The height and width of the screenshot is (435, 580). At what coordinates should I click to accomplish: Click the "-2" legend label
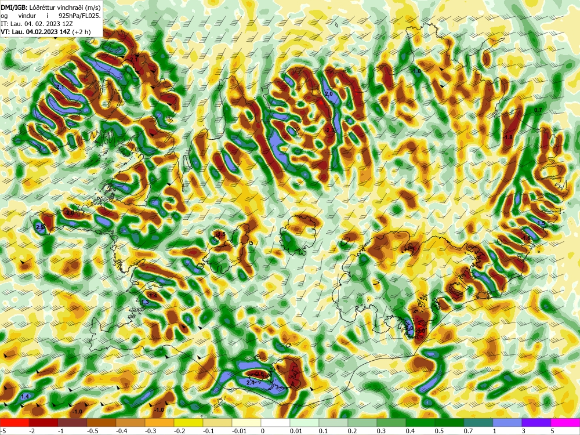click(x=32, y=431)
